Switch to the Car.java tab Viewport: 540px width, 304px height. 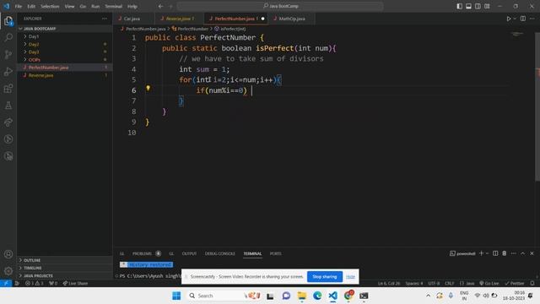(132, 19)
